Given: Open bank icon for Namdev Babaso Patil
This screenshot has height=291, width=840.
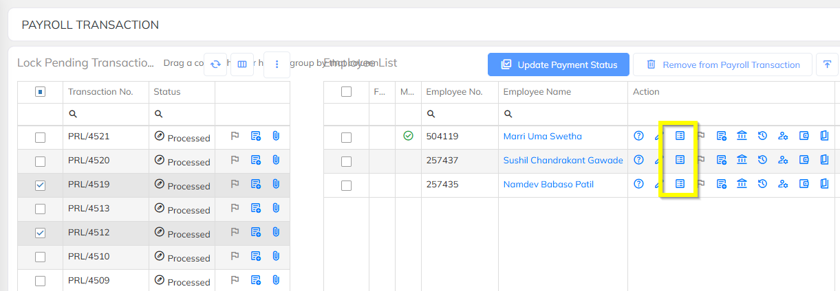Looking at the screenshot, I should pyautogui.click(x=742, y=184).
